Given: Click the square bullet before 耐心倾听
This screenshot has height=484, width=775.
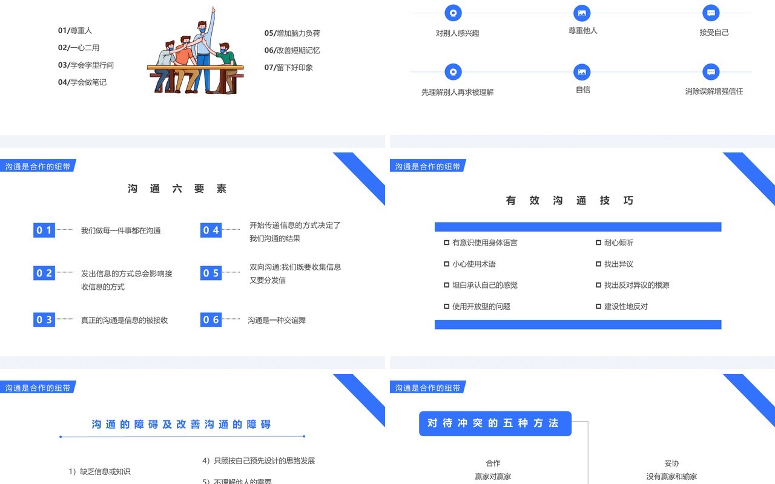Looking at the screenshot, I should click(x=598, y=243).
